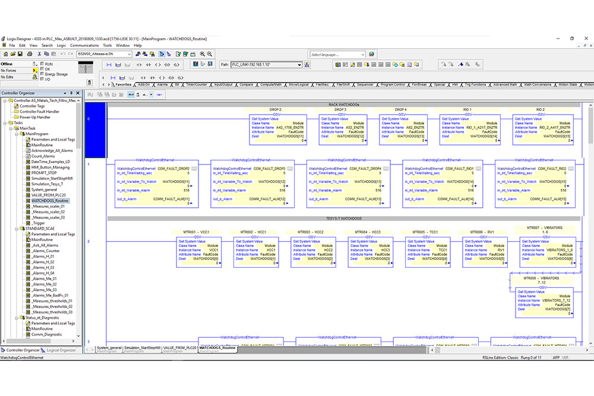Toggle the Energy Storage indicator checkbox
The width and height of the screenshot is (594, 396).
coord(42,74)
